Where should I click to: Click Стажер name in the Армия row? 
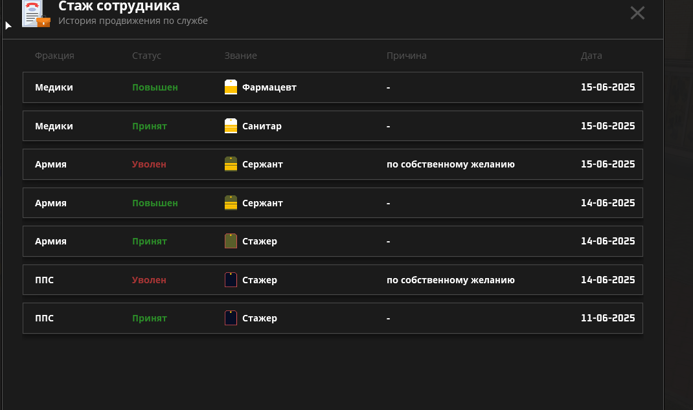point(260,241)
